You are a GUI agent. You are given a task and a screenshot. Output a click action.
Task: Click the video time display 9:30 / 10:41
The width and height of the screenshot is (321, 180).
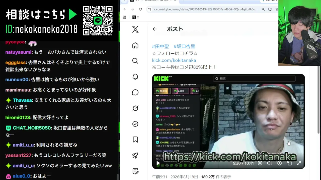pos(244,163)
